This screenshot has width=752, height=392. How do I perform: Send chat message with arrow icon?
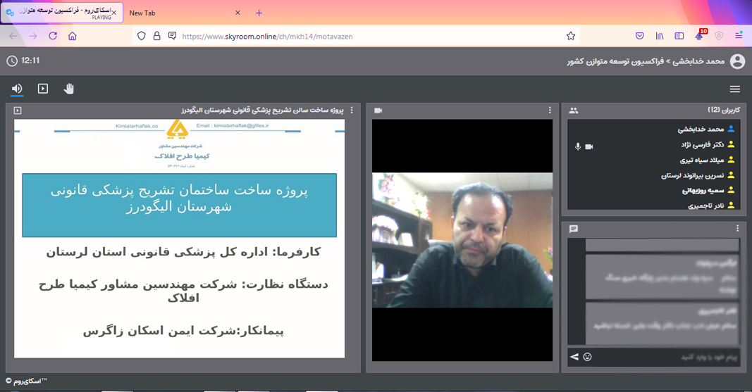[x=574, y=357]
